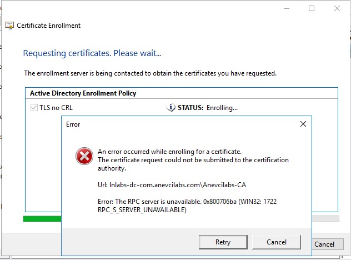Viewport: 351px width, 260px height.
Task: Click the Certificate Enrollment title text
Action: [49, 26]
